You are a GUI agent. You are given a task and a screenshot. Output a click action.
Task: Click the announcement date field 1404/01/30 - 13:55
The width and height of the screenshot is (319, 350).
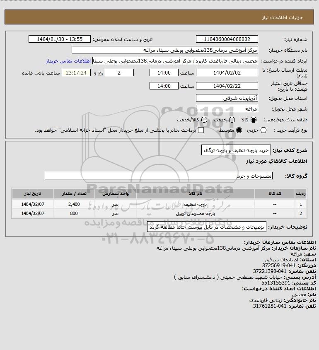point(60,39)
